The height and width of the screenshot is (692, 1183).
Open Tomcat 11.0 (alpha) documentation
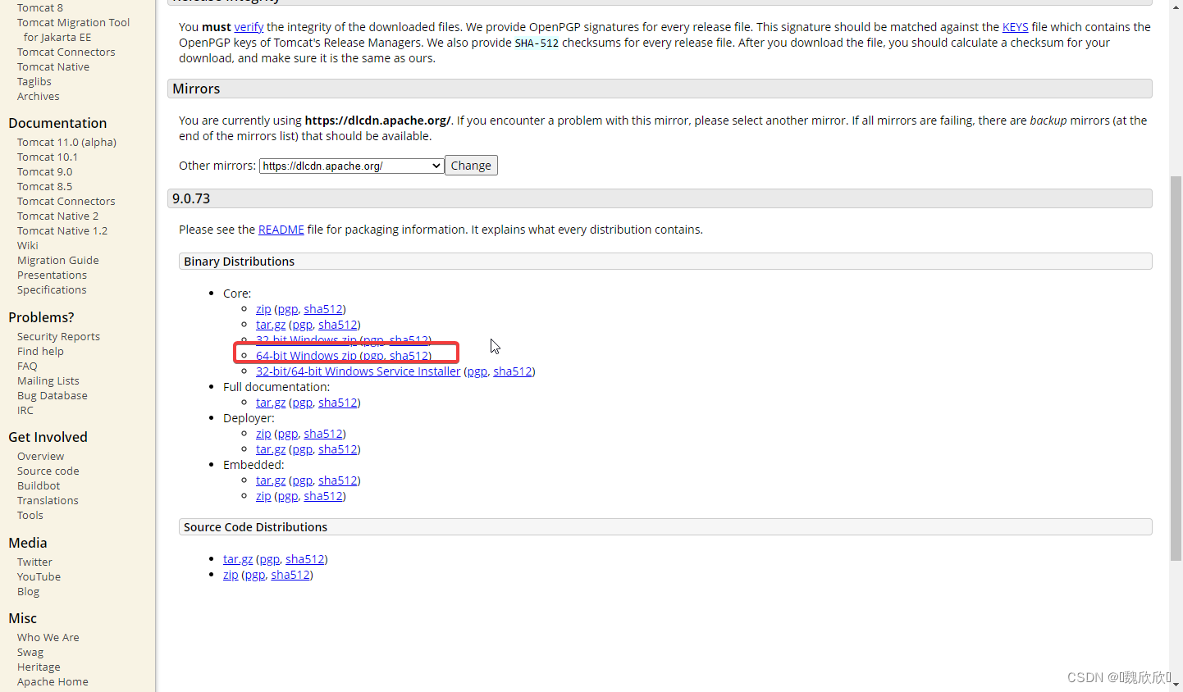pyautogui.click(x=66, y=142)
